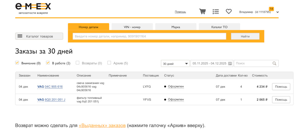Enable the Архив (5) checkbox
295x136 pixels.
[x=109, y=63]
